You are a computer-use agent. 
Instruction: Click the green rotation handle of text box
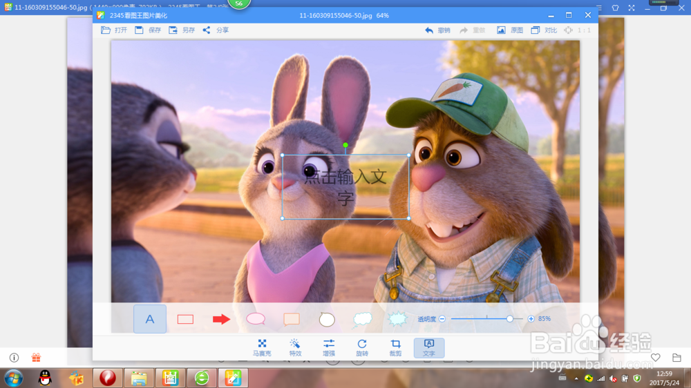(x=345, y=145)
